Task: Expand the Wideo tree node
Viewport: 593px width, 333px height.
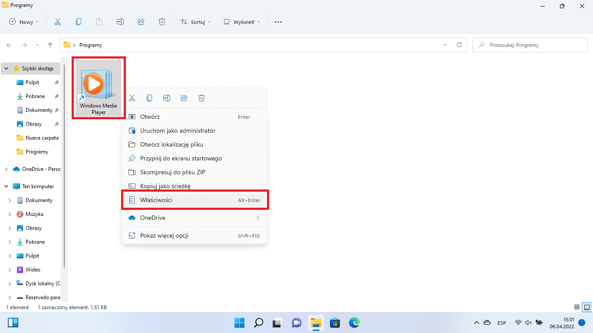Action: click(10, 270)
